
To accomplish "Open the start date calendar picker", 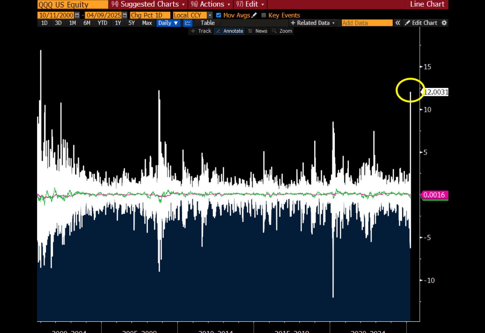I will tap(77, 15).
